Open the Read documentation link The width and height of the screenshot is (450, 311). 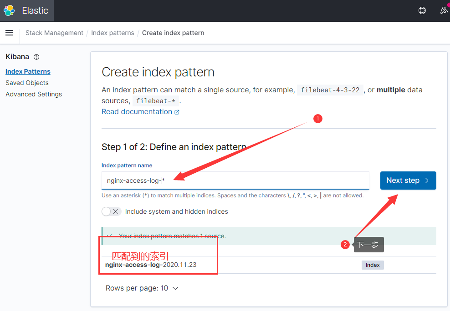pyautogui.click(x=137, y=112)
